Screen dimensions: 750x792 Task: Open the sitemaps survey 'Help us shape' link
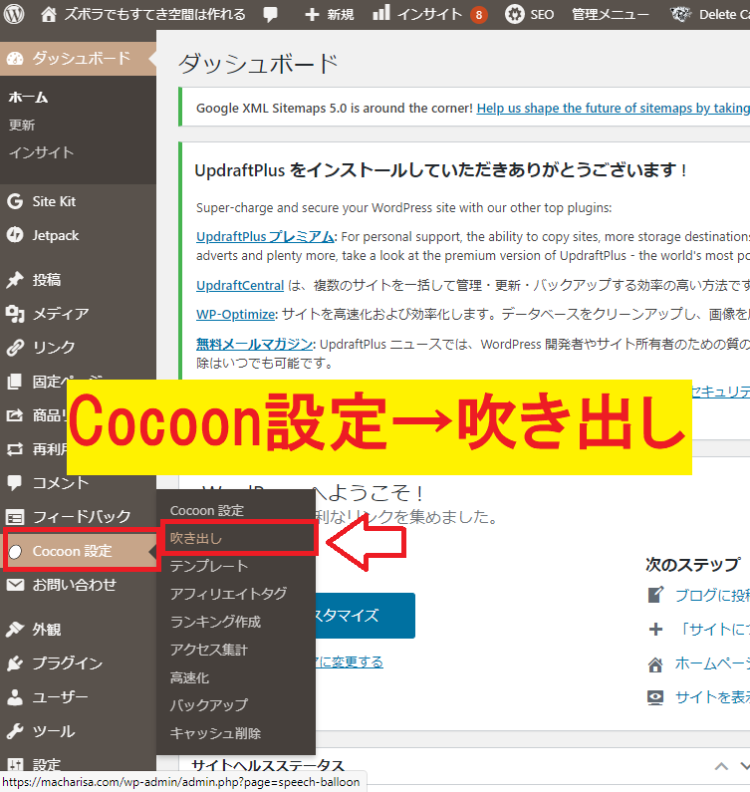point(614,109)
